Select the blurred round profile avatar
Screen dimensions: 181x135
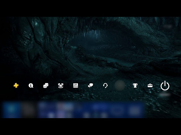[x=120, y=85]
